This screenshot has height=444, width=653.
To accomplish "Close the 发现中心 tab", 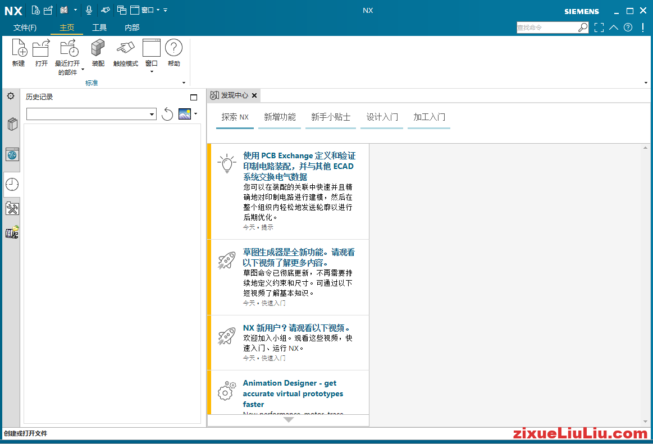I will tap(254, 95).
